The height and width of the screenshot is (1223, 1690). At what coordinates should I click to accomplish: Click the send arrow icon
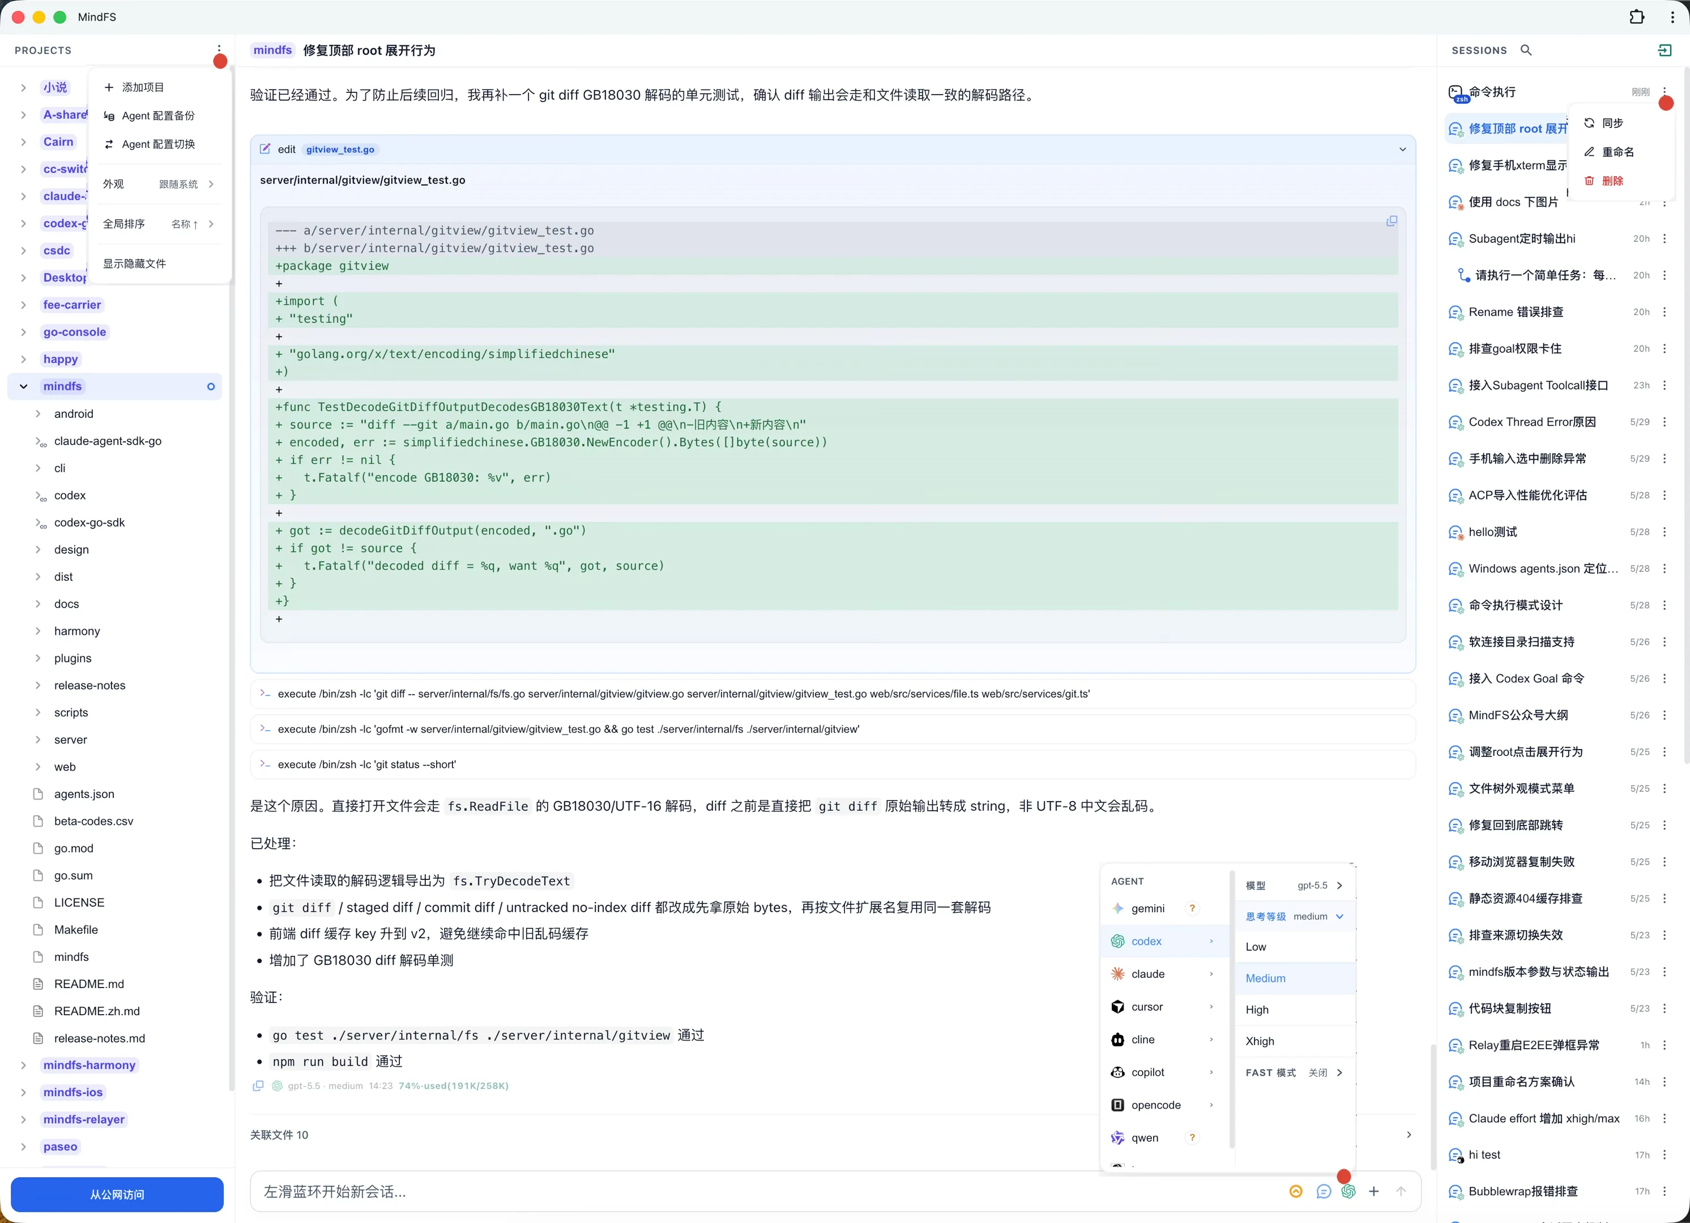click(1401, 1191)
